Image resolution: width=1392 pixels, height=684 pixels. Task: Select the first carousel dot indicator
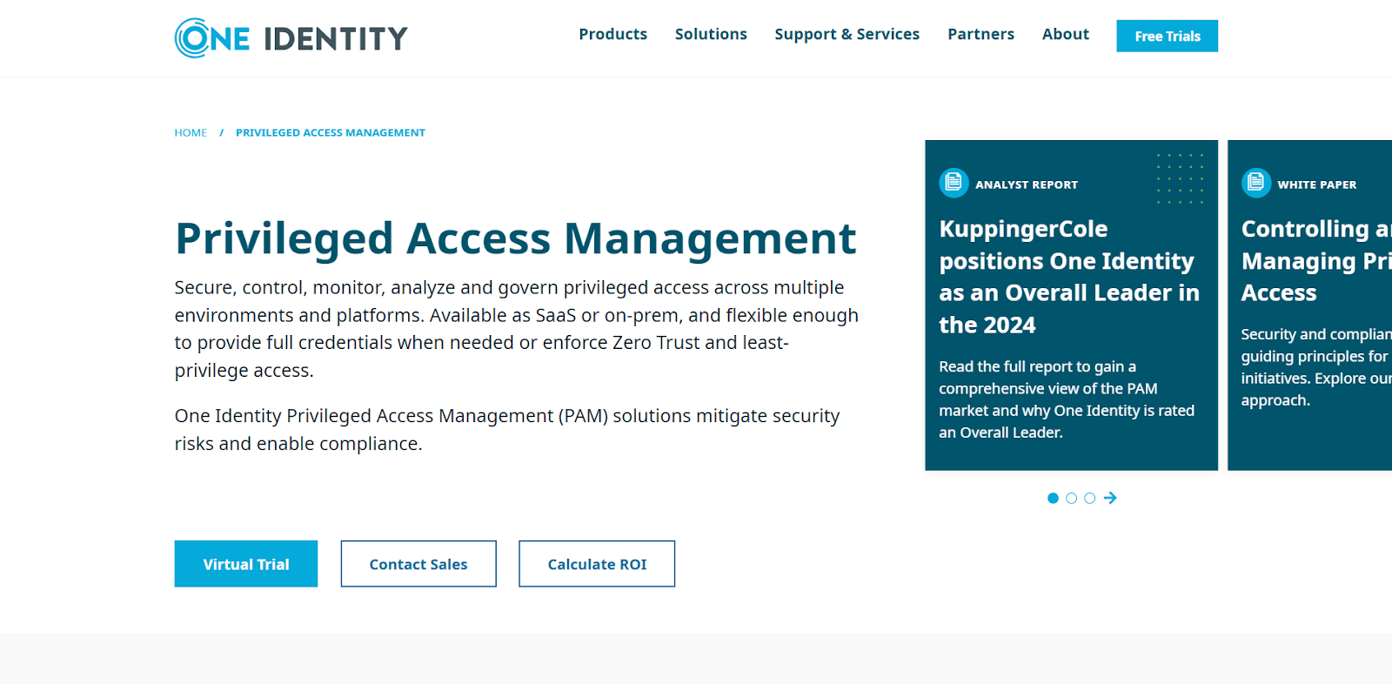pyautogui.click(x=1053, y=498)
